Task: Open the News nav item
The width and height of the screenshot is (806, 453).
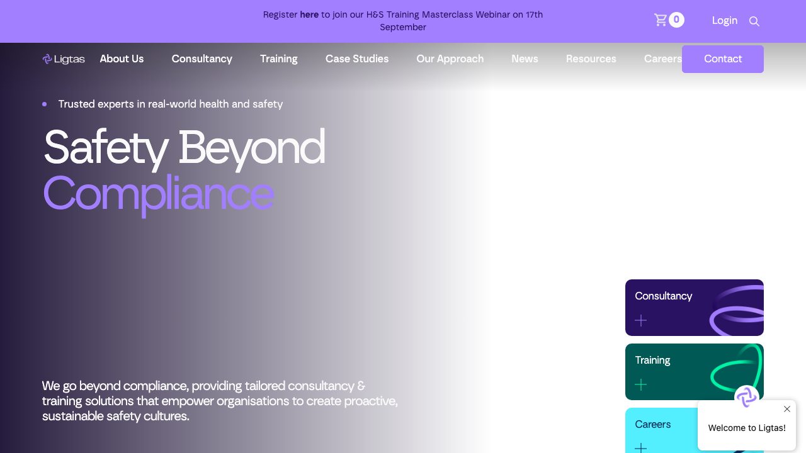Action: (x=525, y=59)
